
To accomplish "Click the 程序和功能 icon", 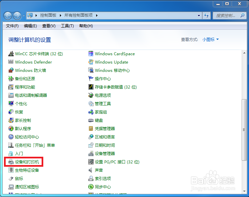I will pyautogui.click(x=11, y=87).
